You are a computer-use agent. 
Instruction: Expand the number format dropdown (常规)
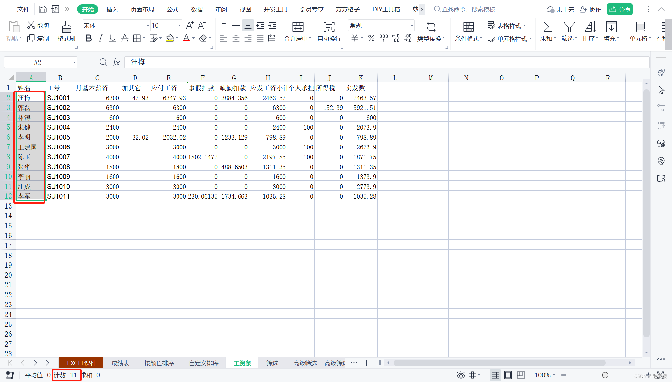coord(411,26)
